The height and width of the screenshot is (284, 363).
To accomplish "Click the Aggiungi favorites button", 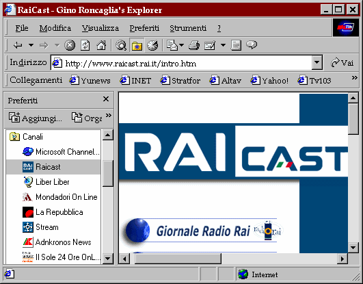I will pos(35,118).
